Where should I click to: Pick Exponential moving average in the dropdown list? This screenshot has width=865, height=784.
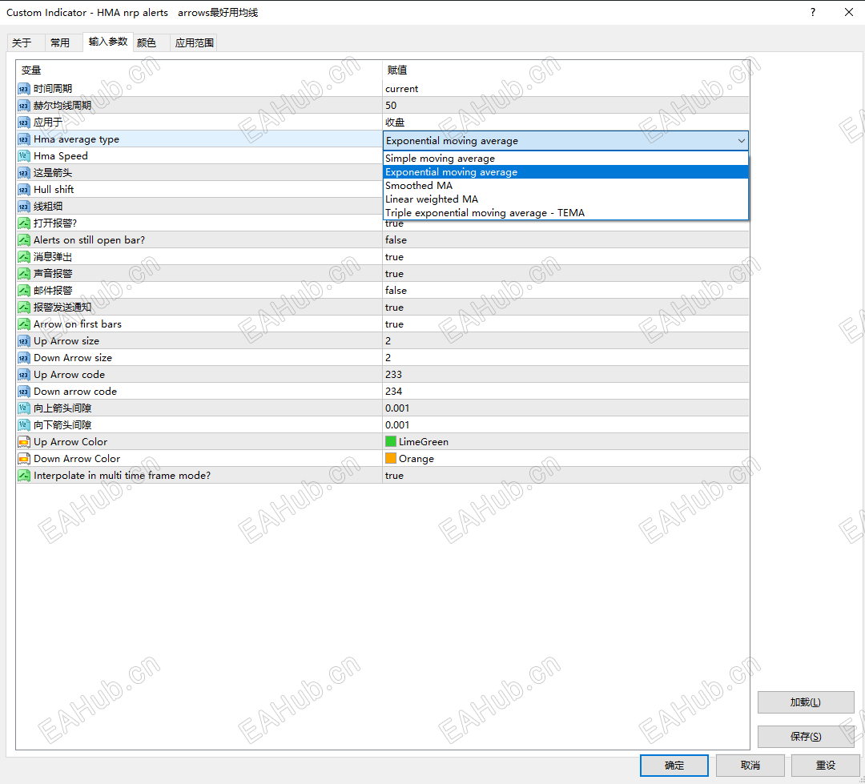[x=565, y=172]
